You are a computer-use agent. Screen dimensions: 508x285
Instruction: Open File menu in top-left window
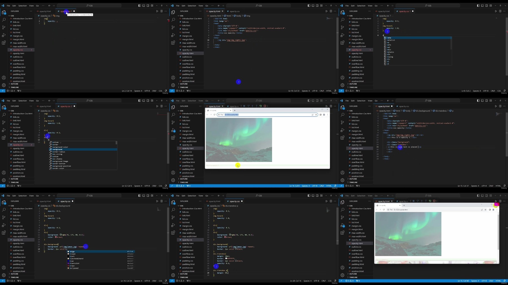tap(8, 6)
